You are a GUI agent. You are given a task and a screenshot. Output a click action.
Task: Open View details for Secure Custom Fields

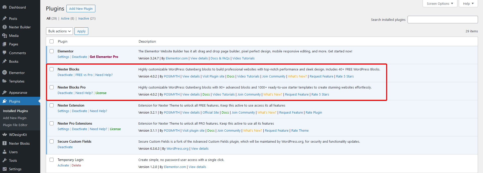[200, 149]
